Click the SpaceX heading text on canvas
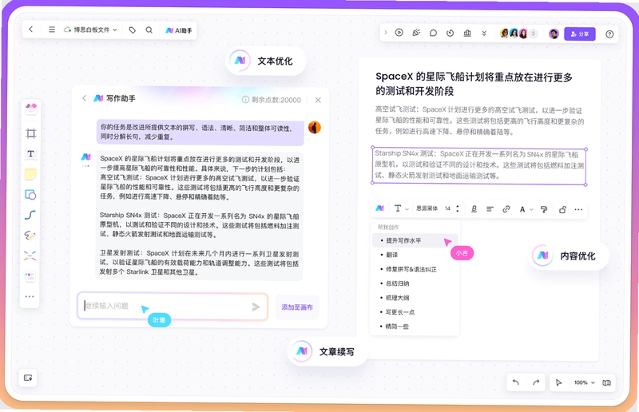This screenshot has width=639, height=412. click(x=474, y=84)
